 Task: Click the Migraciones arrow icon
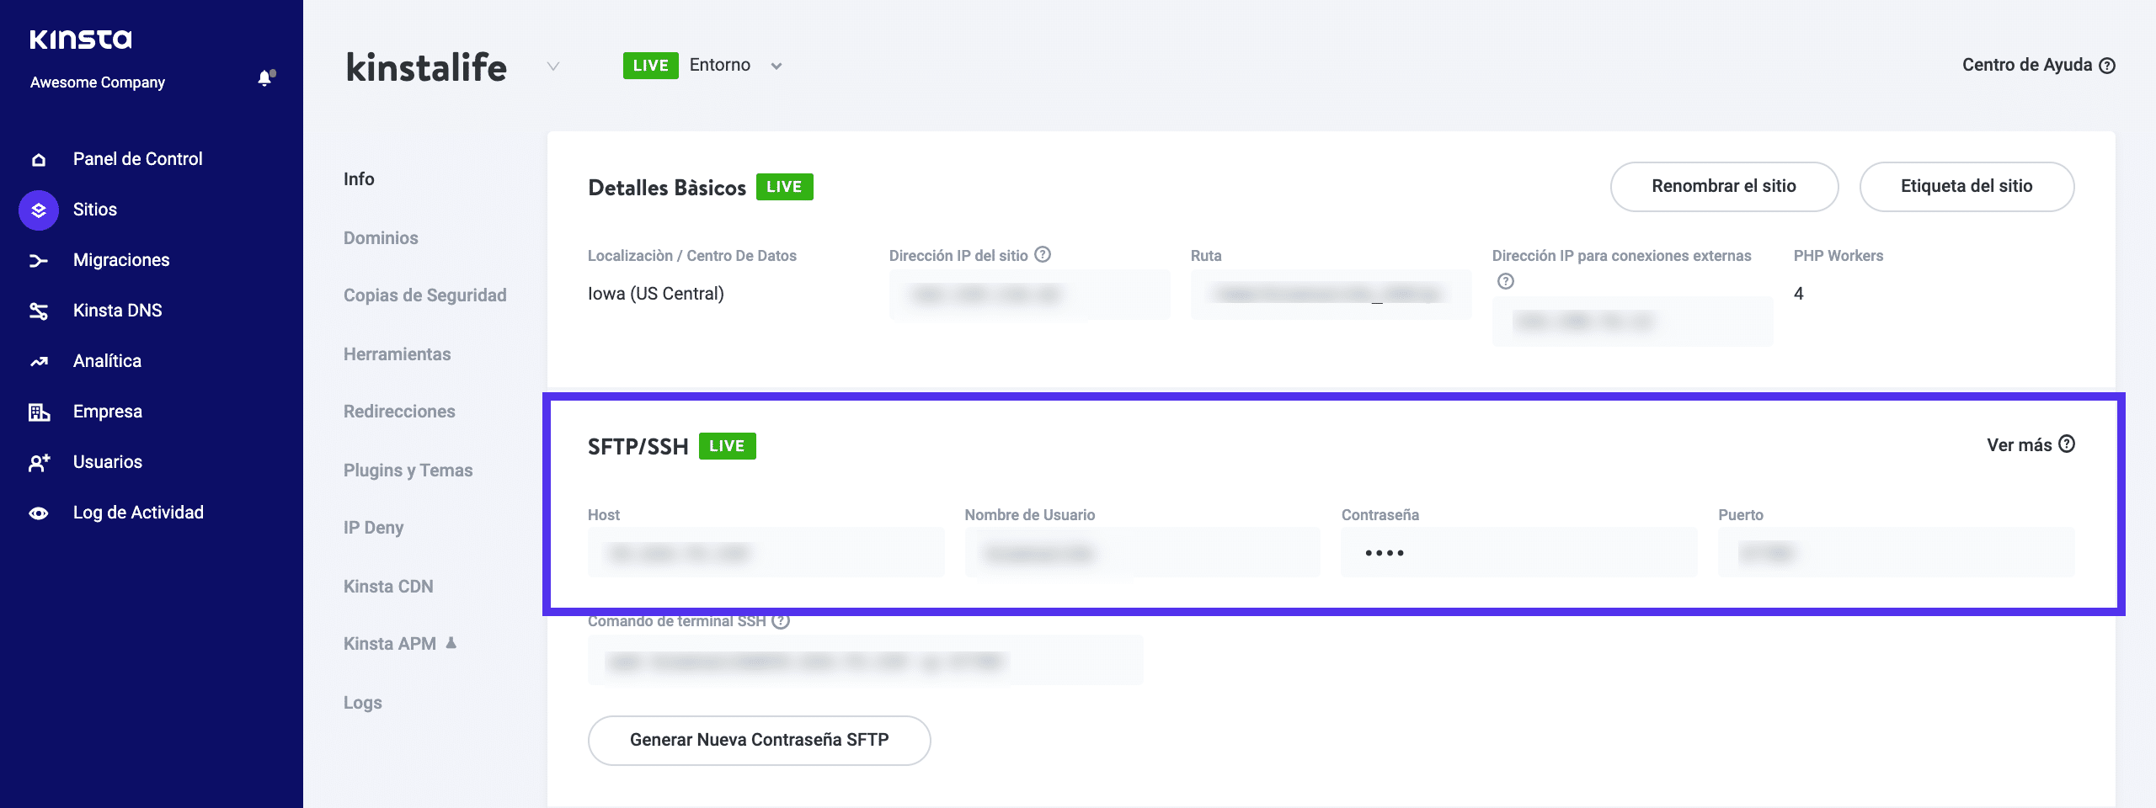coord(39,261)
